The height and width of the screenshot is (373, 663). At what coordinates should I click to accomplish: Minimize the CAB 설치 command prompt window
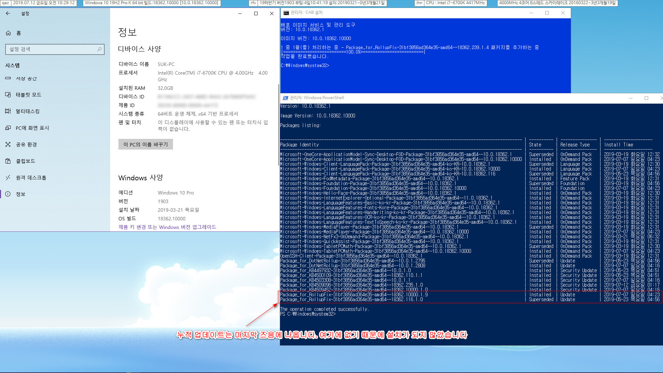click(x=531, y=13)
